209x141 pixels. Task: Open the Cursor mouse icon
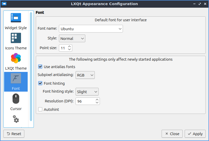click(x=16, y=99)
